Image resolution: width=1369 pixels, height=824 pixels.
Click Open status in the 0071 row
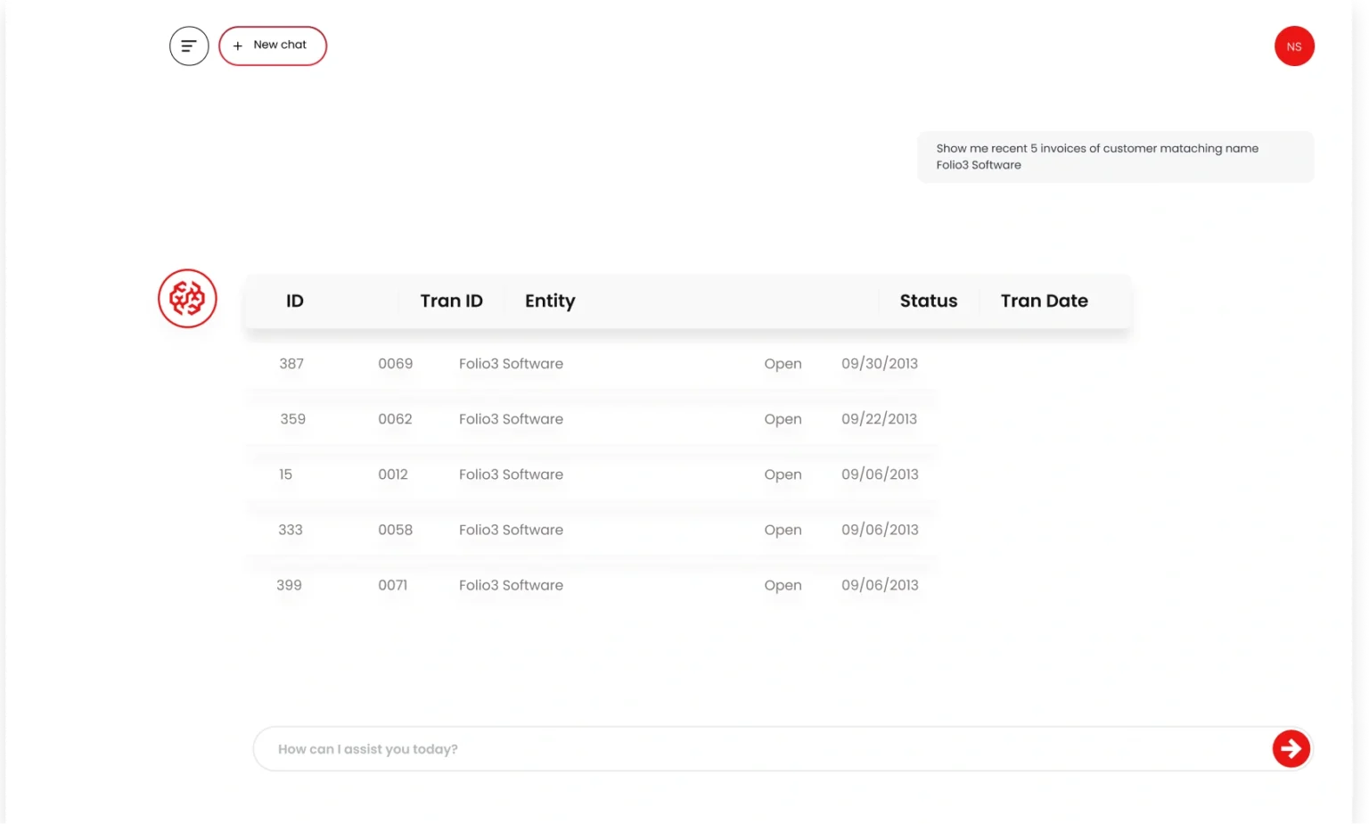(x=783, y=586)
